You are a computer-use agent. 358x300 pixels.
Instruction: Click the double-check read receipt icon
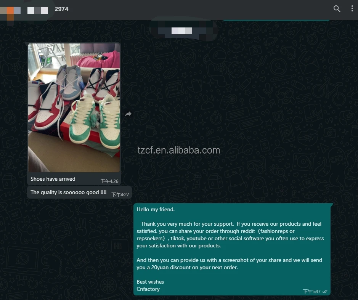325,291
